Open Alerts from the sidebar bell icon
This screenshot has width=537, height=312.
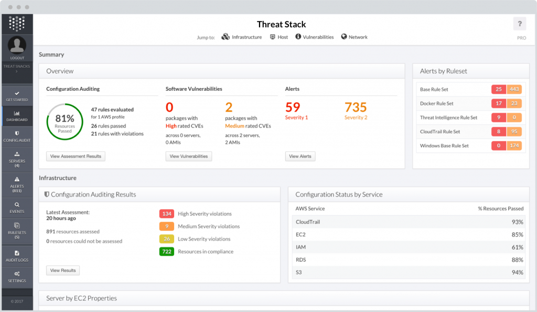click(x=17, y=184)
